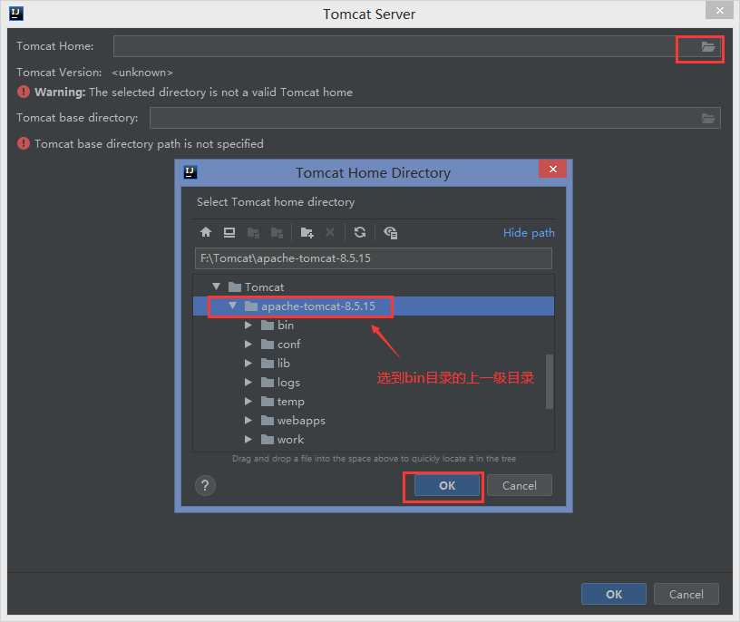Click the directory tree vertical scrollbar
This screenshot has width=740, height=622.
(550, 382)
